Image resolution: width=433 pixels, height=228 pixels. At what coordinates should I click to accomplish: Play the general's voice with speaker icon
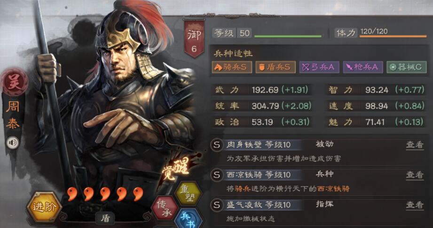(12, 142)
